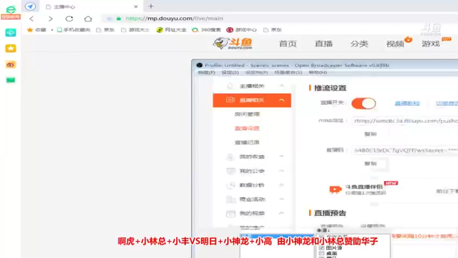Open the 360搜索 bookmark

[x=207, y=30]
